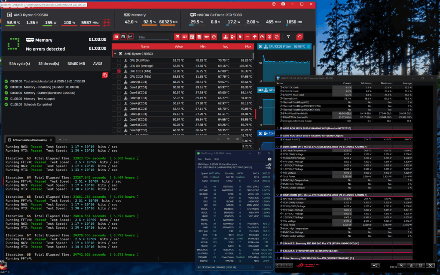Toggle the CPU sensor category filter in OCCT
The height and width of the screenshot is (275, 440).
point(177,37)
